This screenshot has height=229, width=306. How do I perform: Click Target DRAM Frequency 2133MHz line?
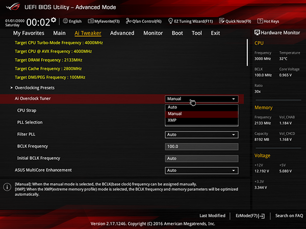[x=48, y=60]
